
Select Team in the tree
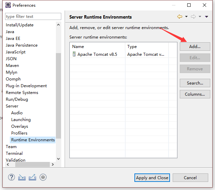(11, 147)
